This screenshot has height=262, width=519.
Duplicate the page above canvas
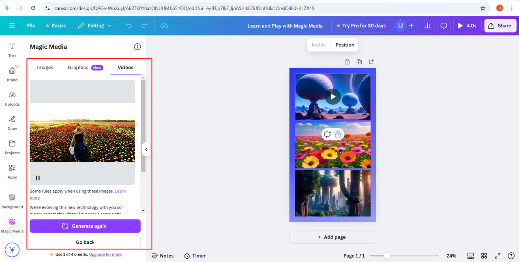pos(359,62)
